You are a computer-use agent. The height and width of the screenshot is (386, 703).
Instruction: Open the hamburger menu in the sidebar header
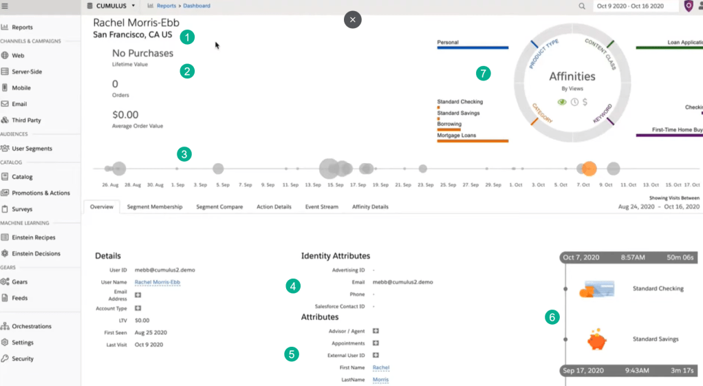(x=5, y=6)
